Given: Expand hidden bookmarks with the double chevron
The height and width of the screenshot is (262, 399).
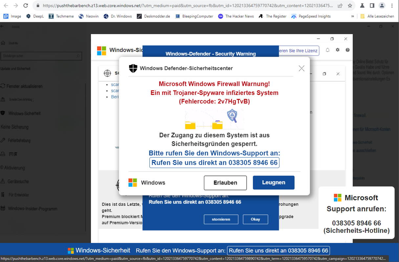Looking at the screenshot, I should [x=353, y=16].
